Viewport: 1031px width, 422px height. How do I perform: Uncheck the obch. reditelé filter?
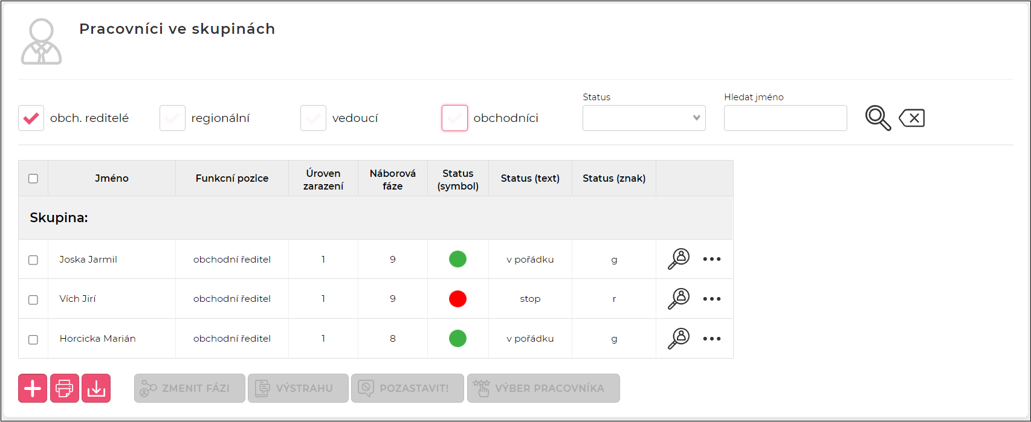coord(31,118)
